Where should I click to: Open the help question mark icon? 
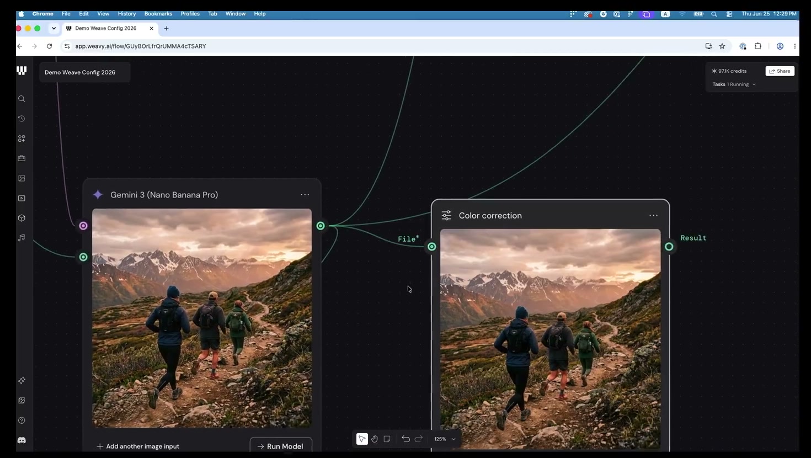22,420
